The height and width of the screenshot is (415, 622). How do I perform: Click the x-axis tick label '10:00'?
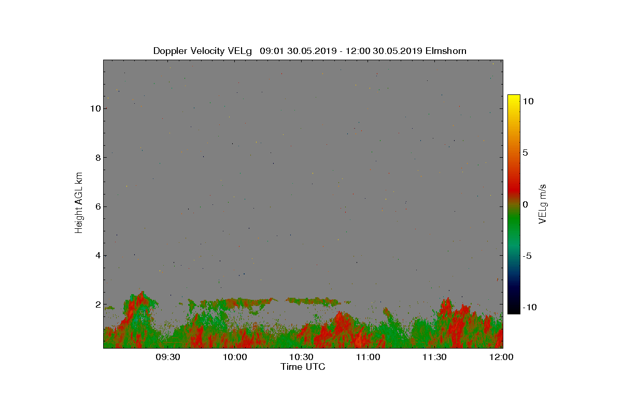235,357
